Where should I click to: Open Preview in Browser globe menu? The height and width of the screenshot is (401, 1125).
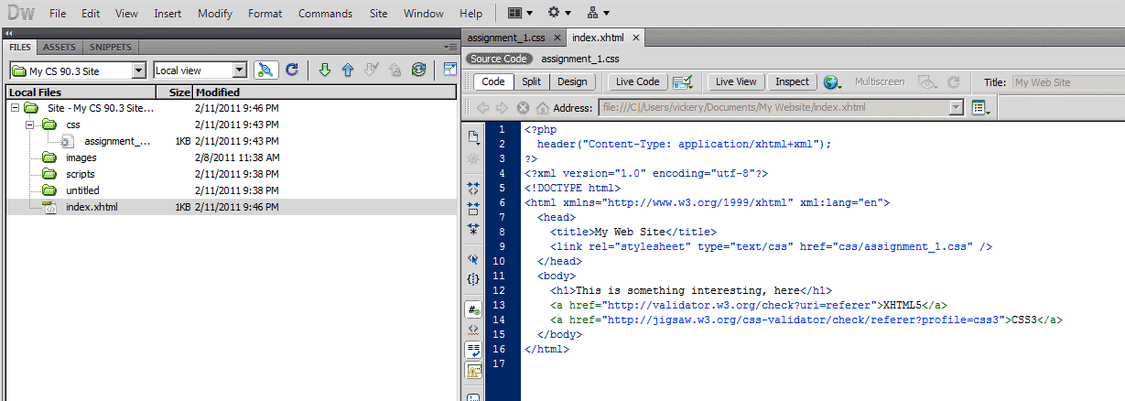(x=832, y=82)
